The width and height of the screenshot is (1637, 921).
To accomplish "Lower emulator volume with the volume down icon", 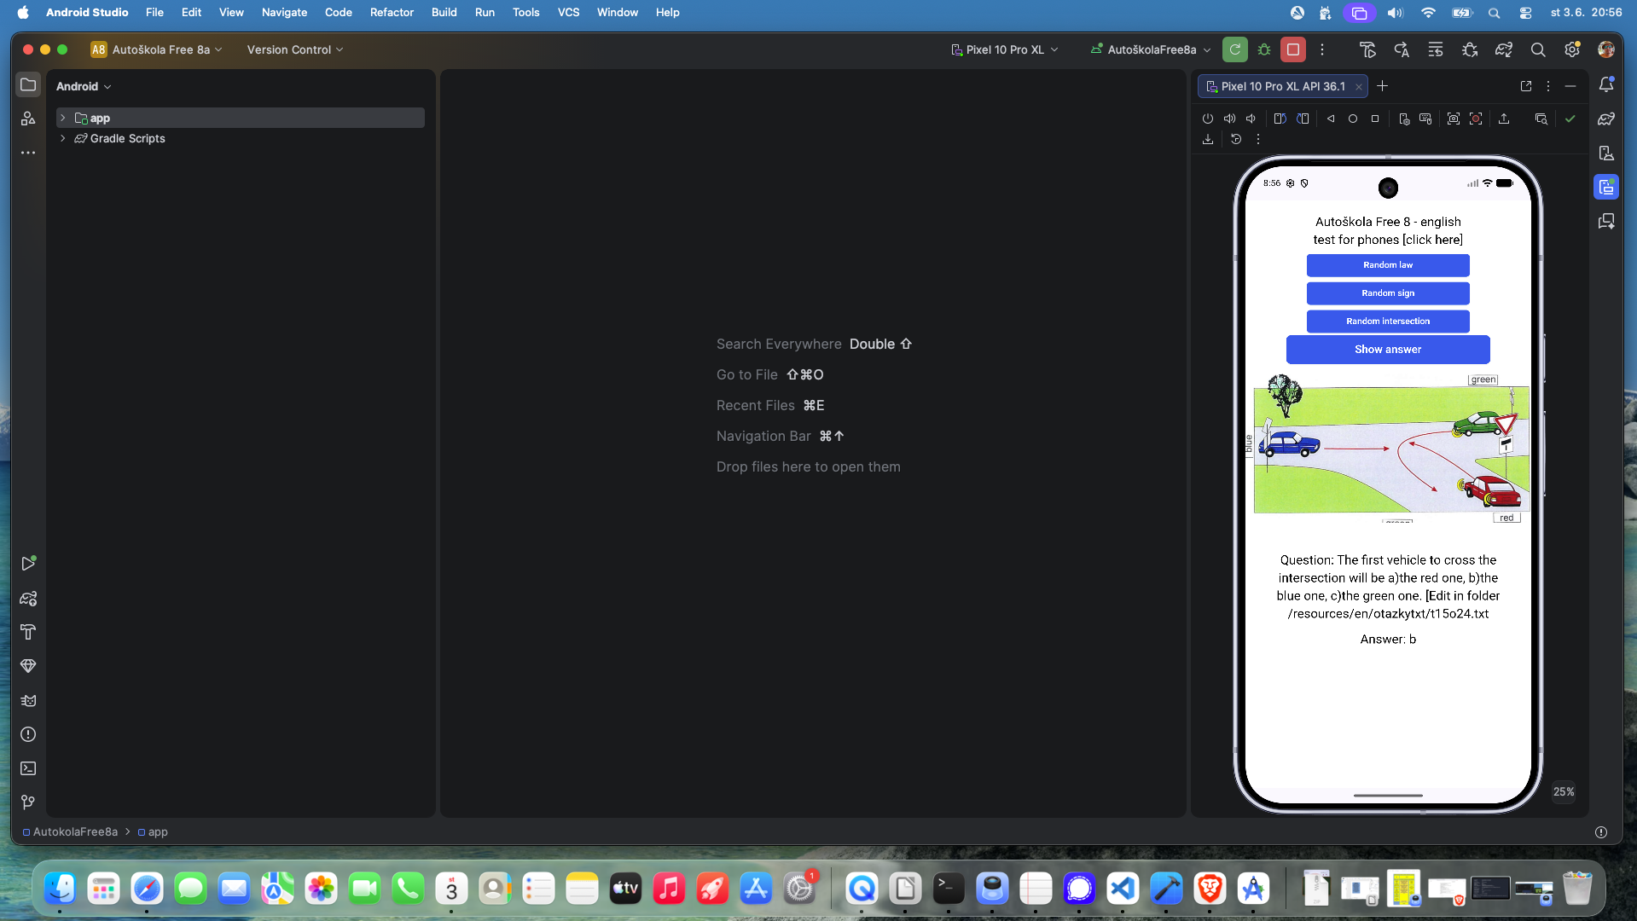I will (x=1251, y=119).
